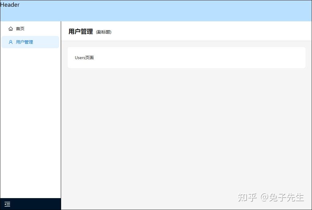This screenshot has width=312, height=210.
Task: Click the (副标题) subtitle text
Action: tap(104, 32)
